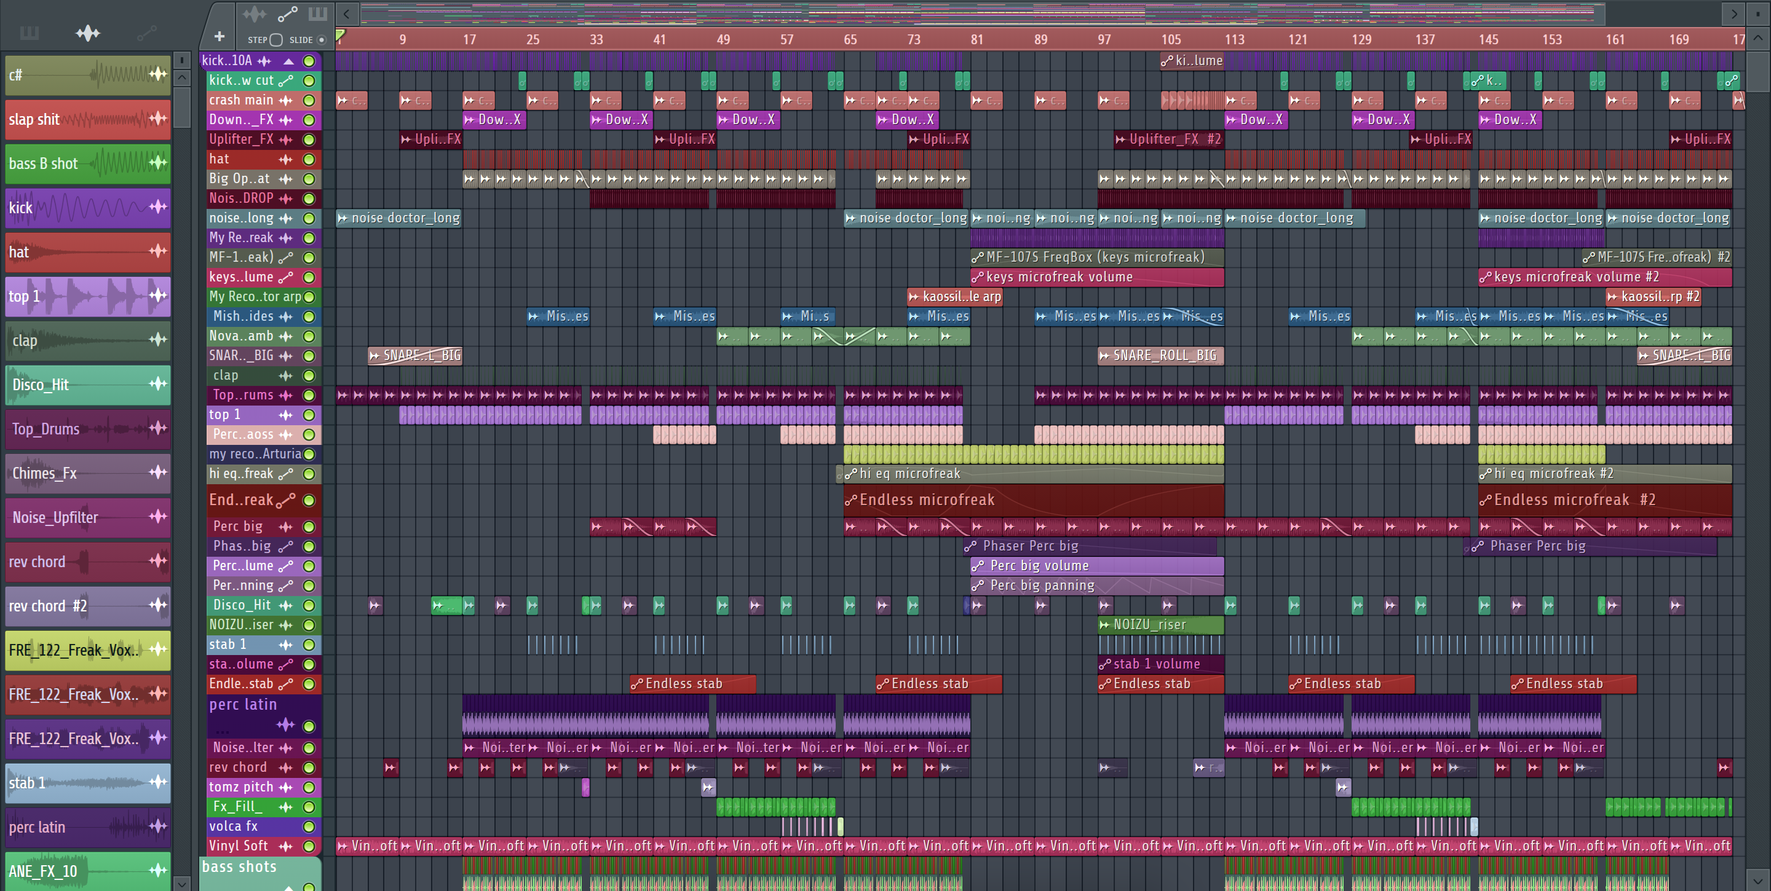Viewport: 1771px width, 891px height.
Task: Add a new track with the plus button
Action: point(220,36)
